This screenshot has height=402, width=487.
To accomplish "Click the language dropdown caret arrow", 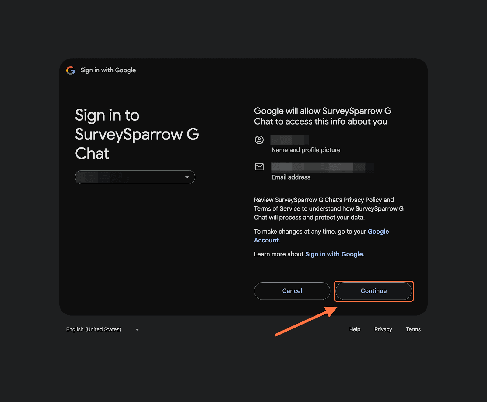I will pos(137,330).
